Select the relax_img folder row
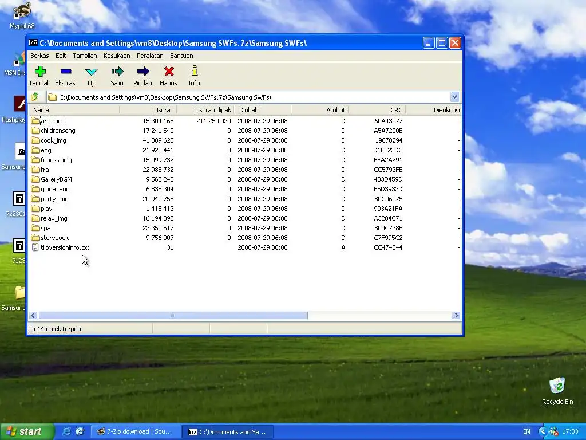586x440 pixels. pyautogui.click(x=245, y=218)
